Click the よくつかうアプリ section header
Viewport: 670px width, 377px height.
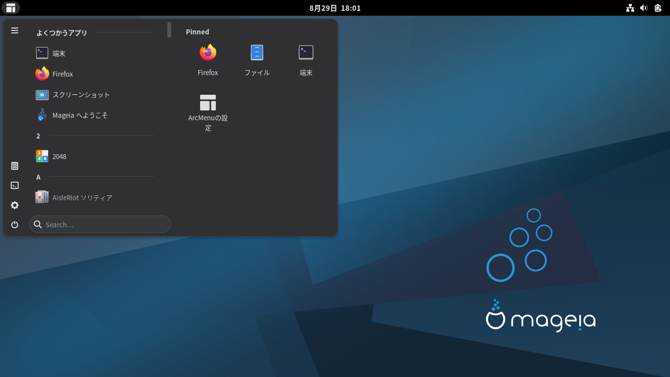point(62,32)
